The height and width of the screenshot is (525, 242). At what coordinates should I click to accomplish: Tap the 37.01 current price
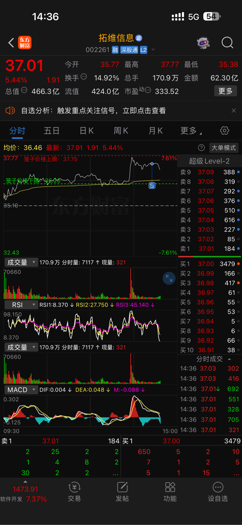24,66
